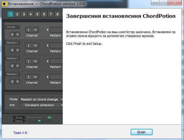Click the Melody 3 track label

[12, 74]
